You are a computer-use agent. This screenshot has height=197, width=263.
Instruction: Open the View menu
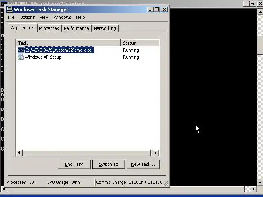tap(44, 17)
